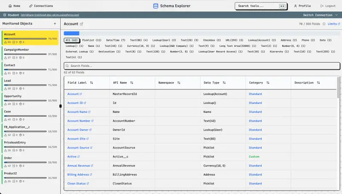Open external link icon for Account Name field
Viewport: 342px width, 194px height.
coord(89,112)
